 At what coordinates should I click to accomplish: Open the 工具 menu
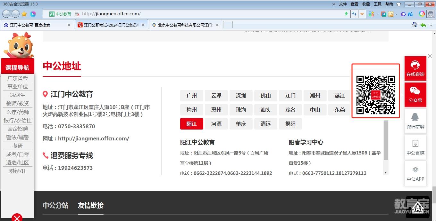coord(378,4)
